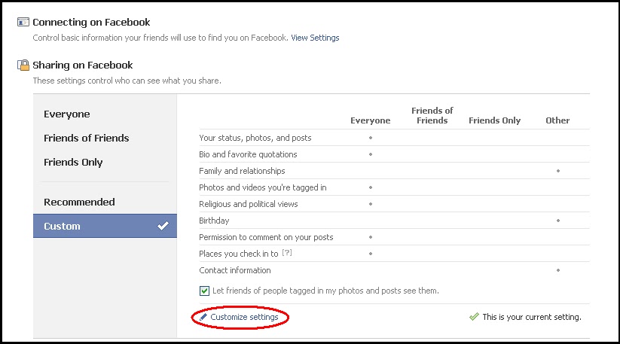Viewport: 620px width, 344px height.
Task: Click the [?] help icon for Places
Action: (x=286, y=254)
